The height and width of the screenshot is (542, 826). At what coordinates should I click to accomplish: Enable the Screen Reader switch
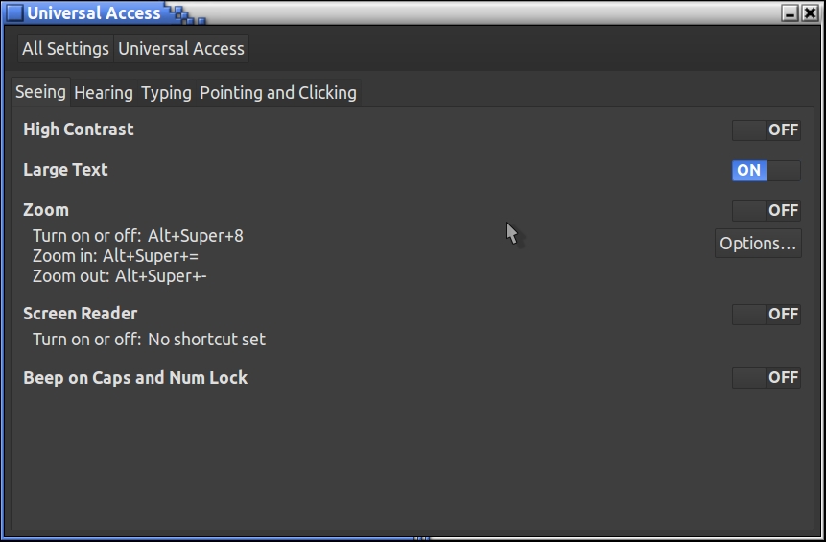coord(766,315)
